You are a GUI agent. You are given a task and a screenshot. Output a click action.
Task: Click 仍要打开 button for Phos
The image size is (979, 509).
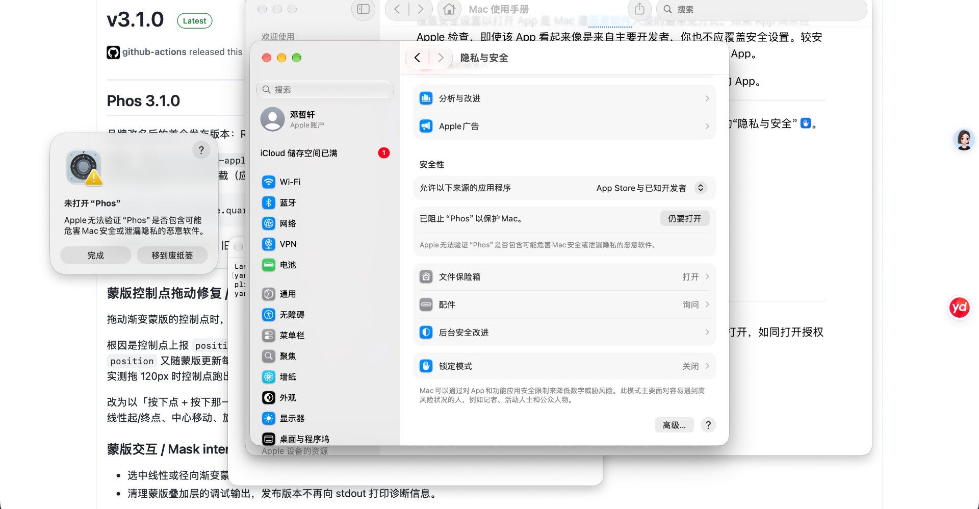[x=685, y=218]
